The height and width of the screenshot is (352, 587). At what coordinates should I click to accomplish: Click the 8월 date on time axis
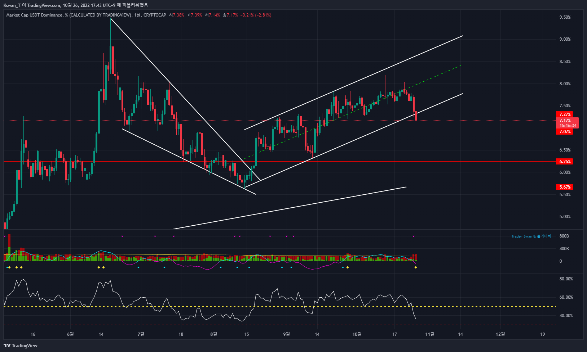pos(214,334)
